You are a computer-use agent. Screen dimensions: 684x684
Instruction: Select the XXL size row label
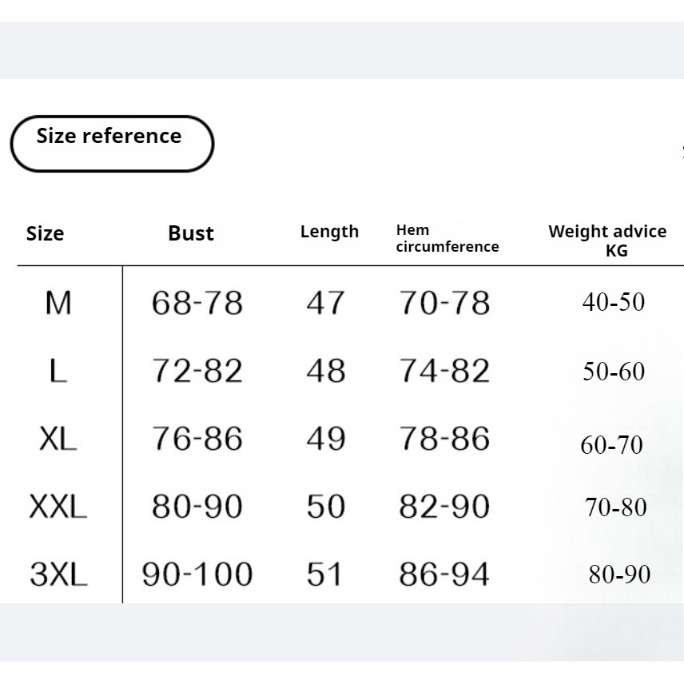58,507
